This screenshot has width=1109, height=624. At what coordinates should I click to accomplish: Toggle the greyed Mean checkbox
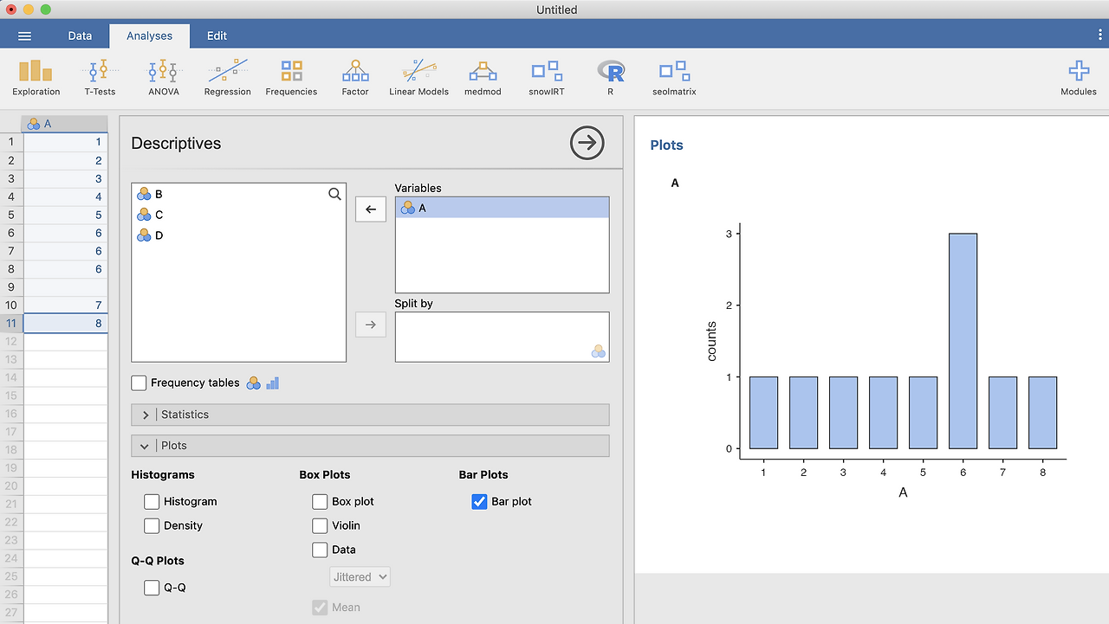pos(320,608)
